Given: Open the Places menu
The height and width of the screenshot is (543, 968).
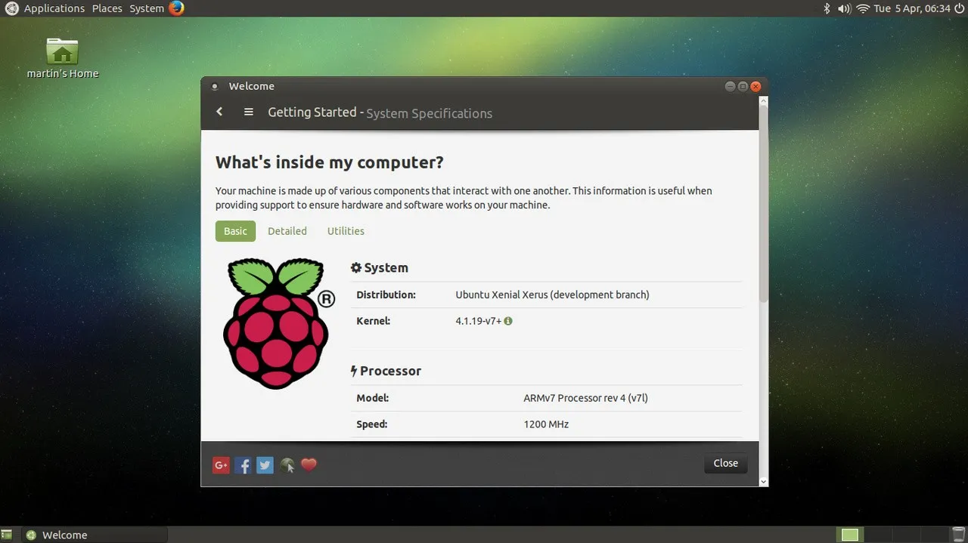Looking at the screenshot, I should (x=107, y=8).
